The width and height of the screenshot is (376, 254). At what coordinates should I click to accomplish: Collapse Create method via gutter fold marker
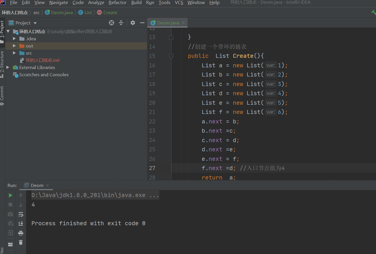pos(171,56)
